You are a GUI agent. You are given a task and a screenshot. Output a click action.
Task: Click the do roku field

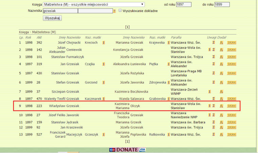[222, 4]
